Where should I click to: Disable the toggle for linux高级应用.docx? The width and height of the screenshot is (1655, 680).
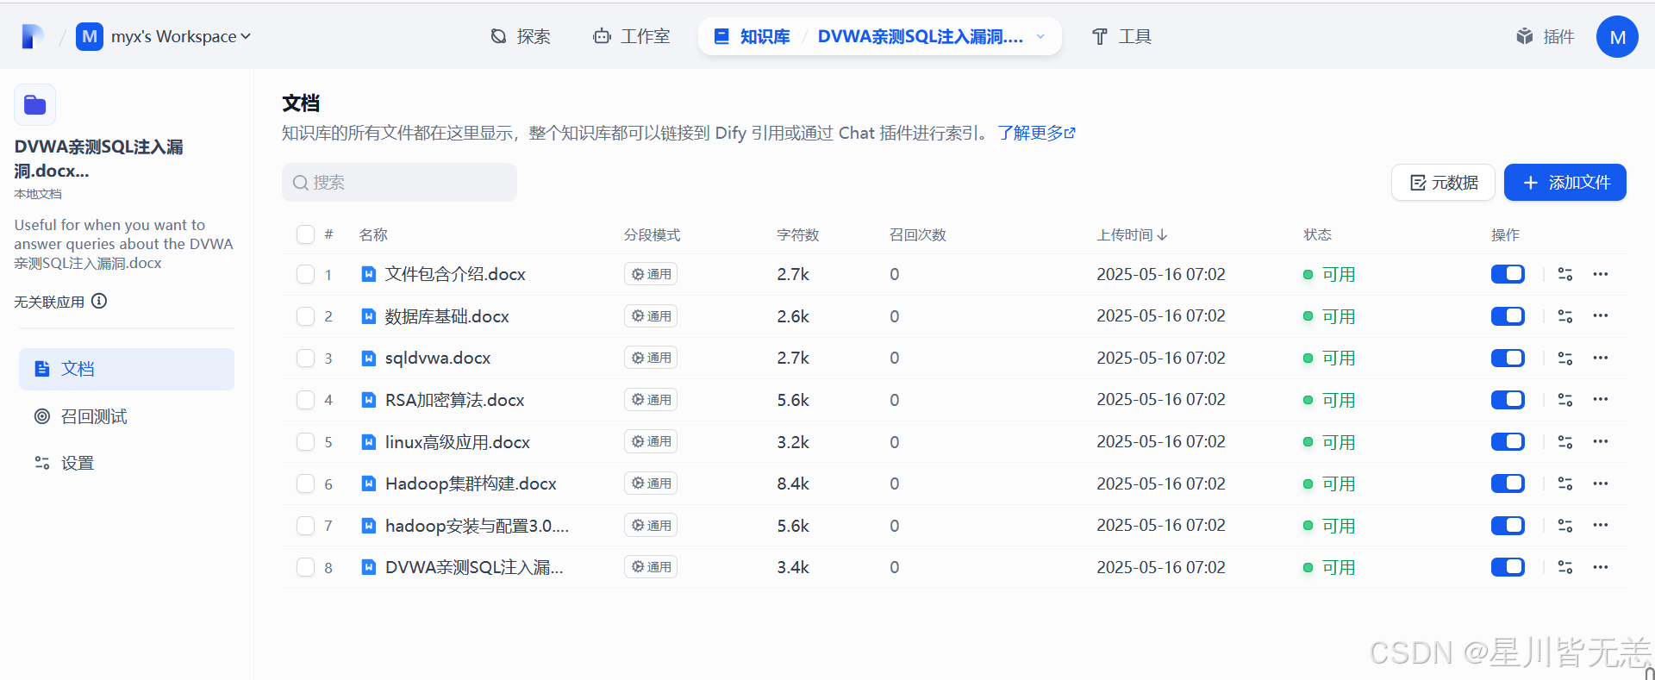point(1508,442)
